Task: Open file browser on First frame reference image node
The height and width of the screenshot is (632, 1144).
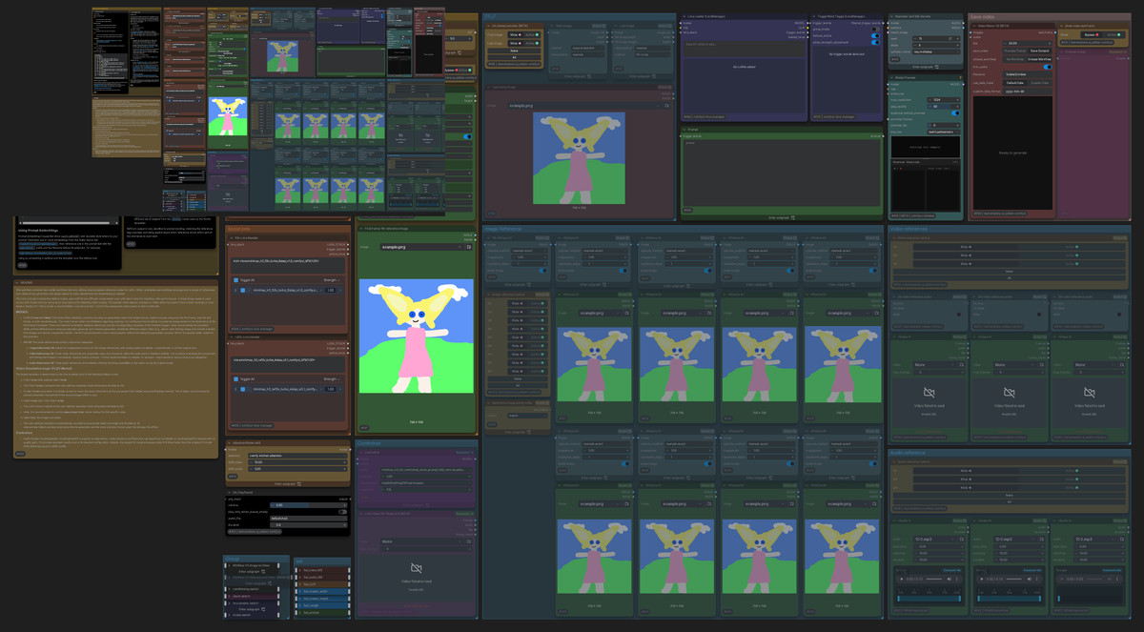Action: [x=467, y=247]
